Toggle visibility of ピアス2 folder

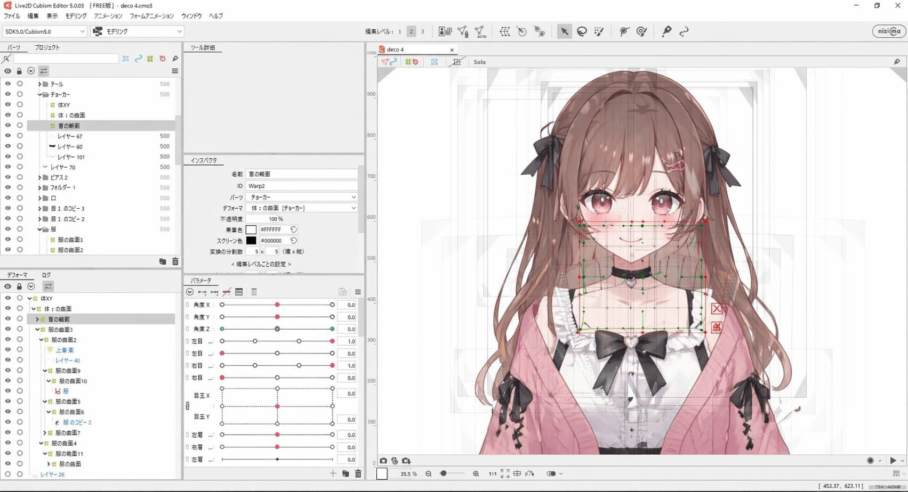pyautogui.click(x=7, y=177)
